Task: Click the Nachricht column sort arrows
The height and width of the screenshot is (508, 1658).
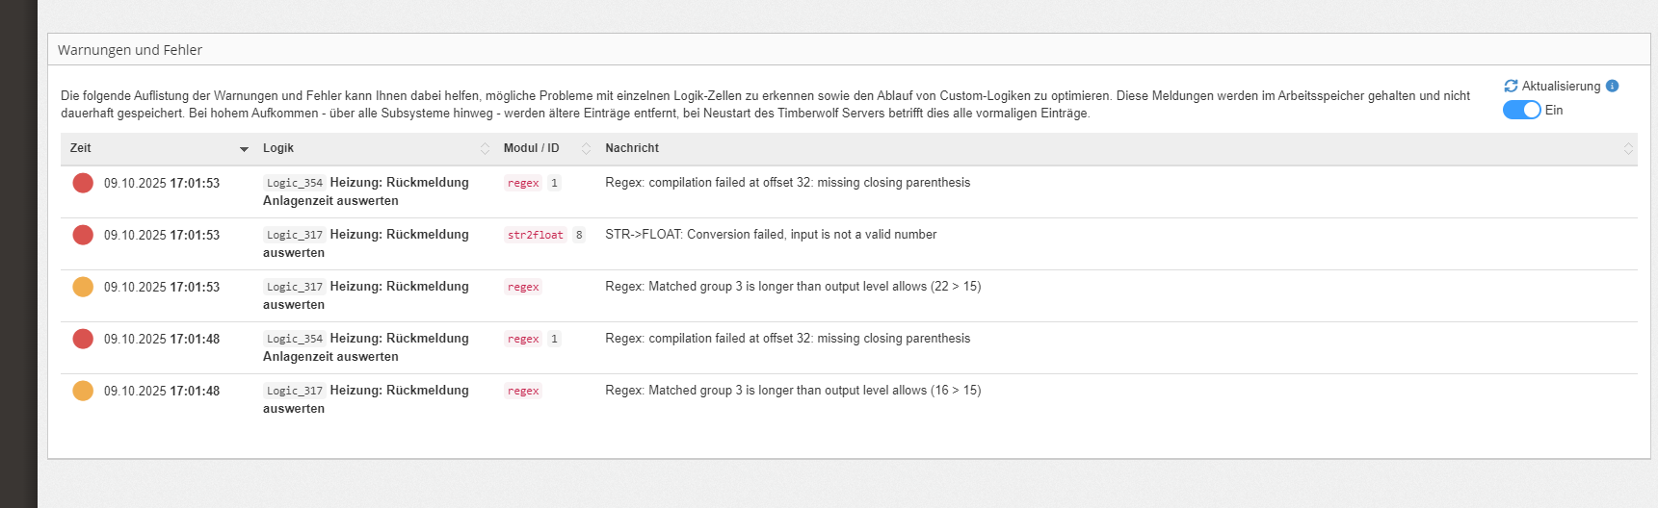Action: (x=1628, y=148)
